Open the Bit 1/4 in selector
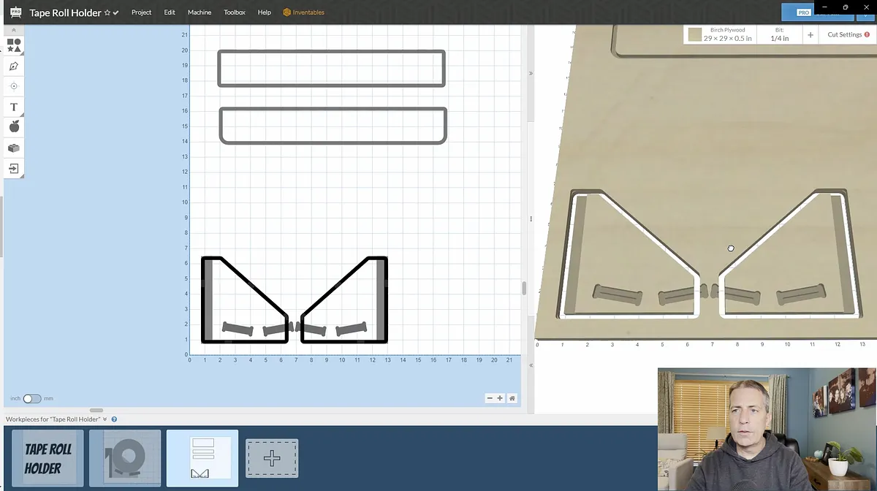The image size is (877, 491). pyautogui.click(x=780, y=34)
